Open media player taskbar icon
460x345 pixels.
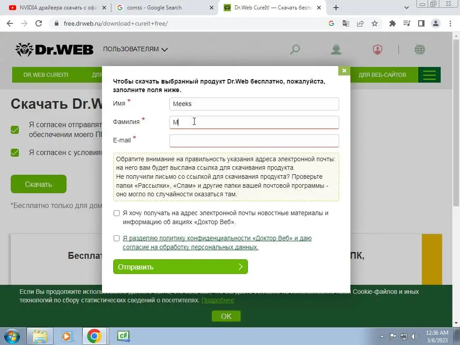[67, 336]
